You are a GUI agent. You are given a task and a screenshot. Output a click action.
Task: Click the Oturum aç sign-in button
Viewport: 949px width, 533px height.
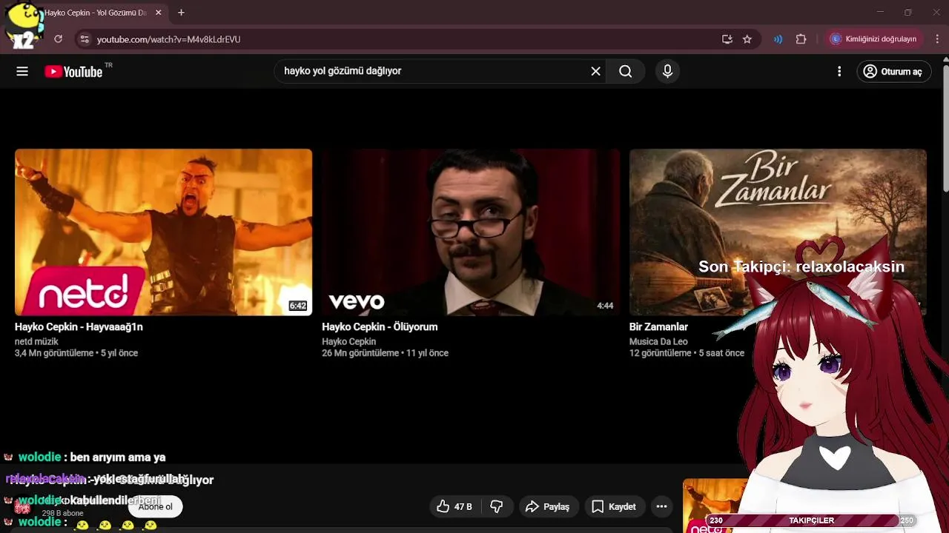pos(894,71)
